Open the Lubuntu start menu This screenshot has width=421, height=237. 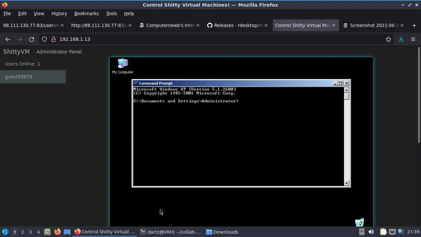(x=5, y=232)
